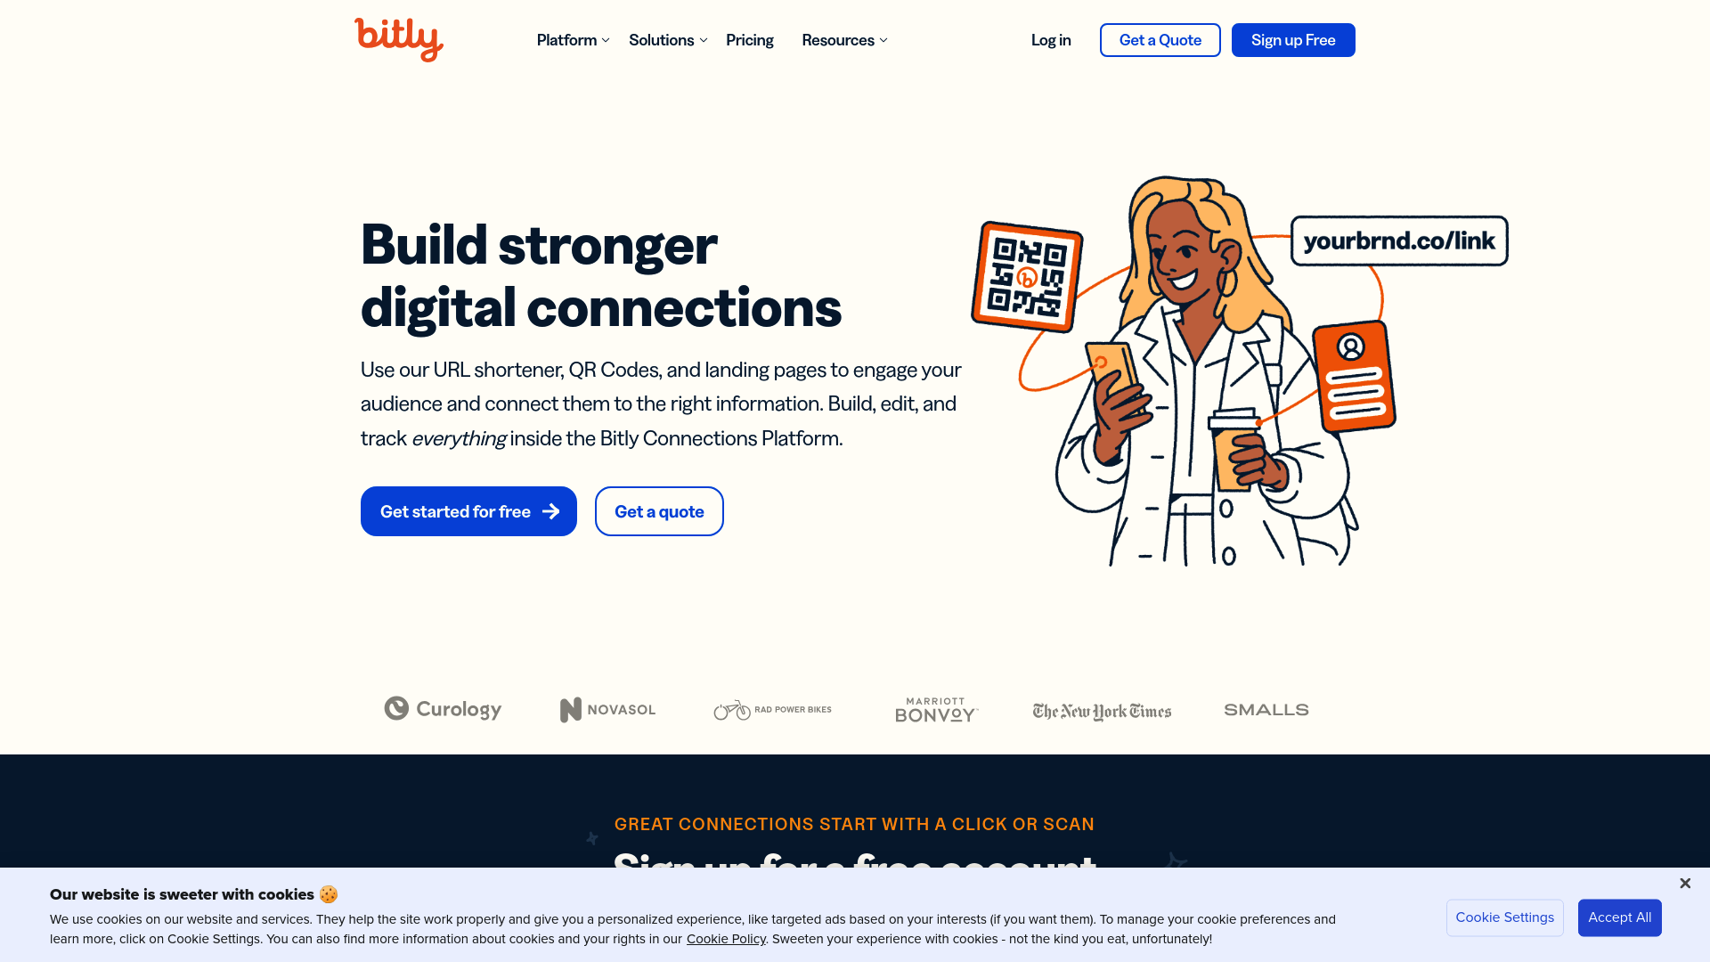Click the yourbrnd.co/link shortened URL display
The image size is (1710, 962).
click(1400, 240)
